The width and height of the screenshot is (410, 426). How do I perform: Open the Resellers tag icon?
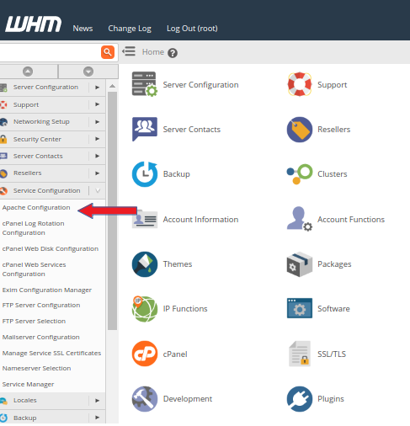(300, 130)
